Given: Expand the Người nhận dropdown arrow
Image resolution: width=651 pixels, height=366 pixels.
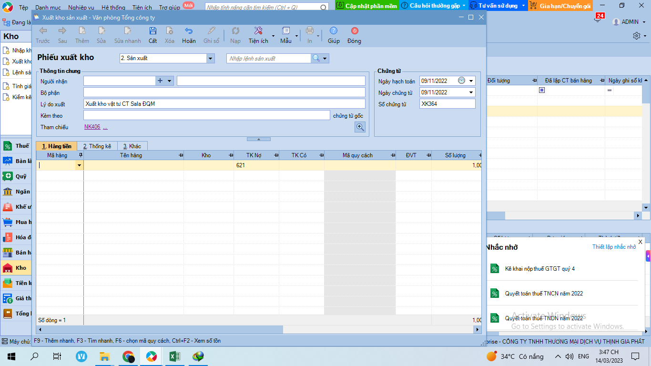Looking at the screenshot, I should click(x=169, y=81).
